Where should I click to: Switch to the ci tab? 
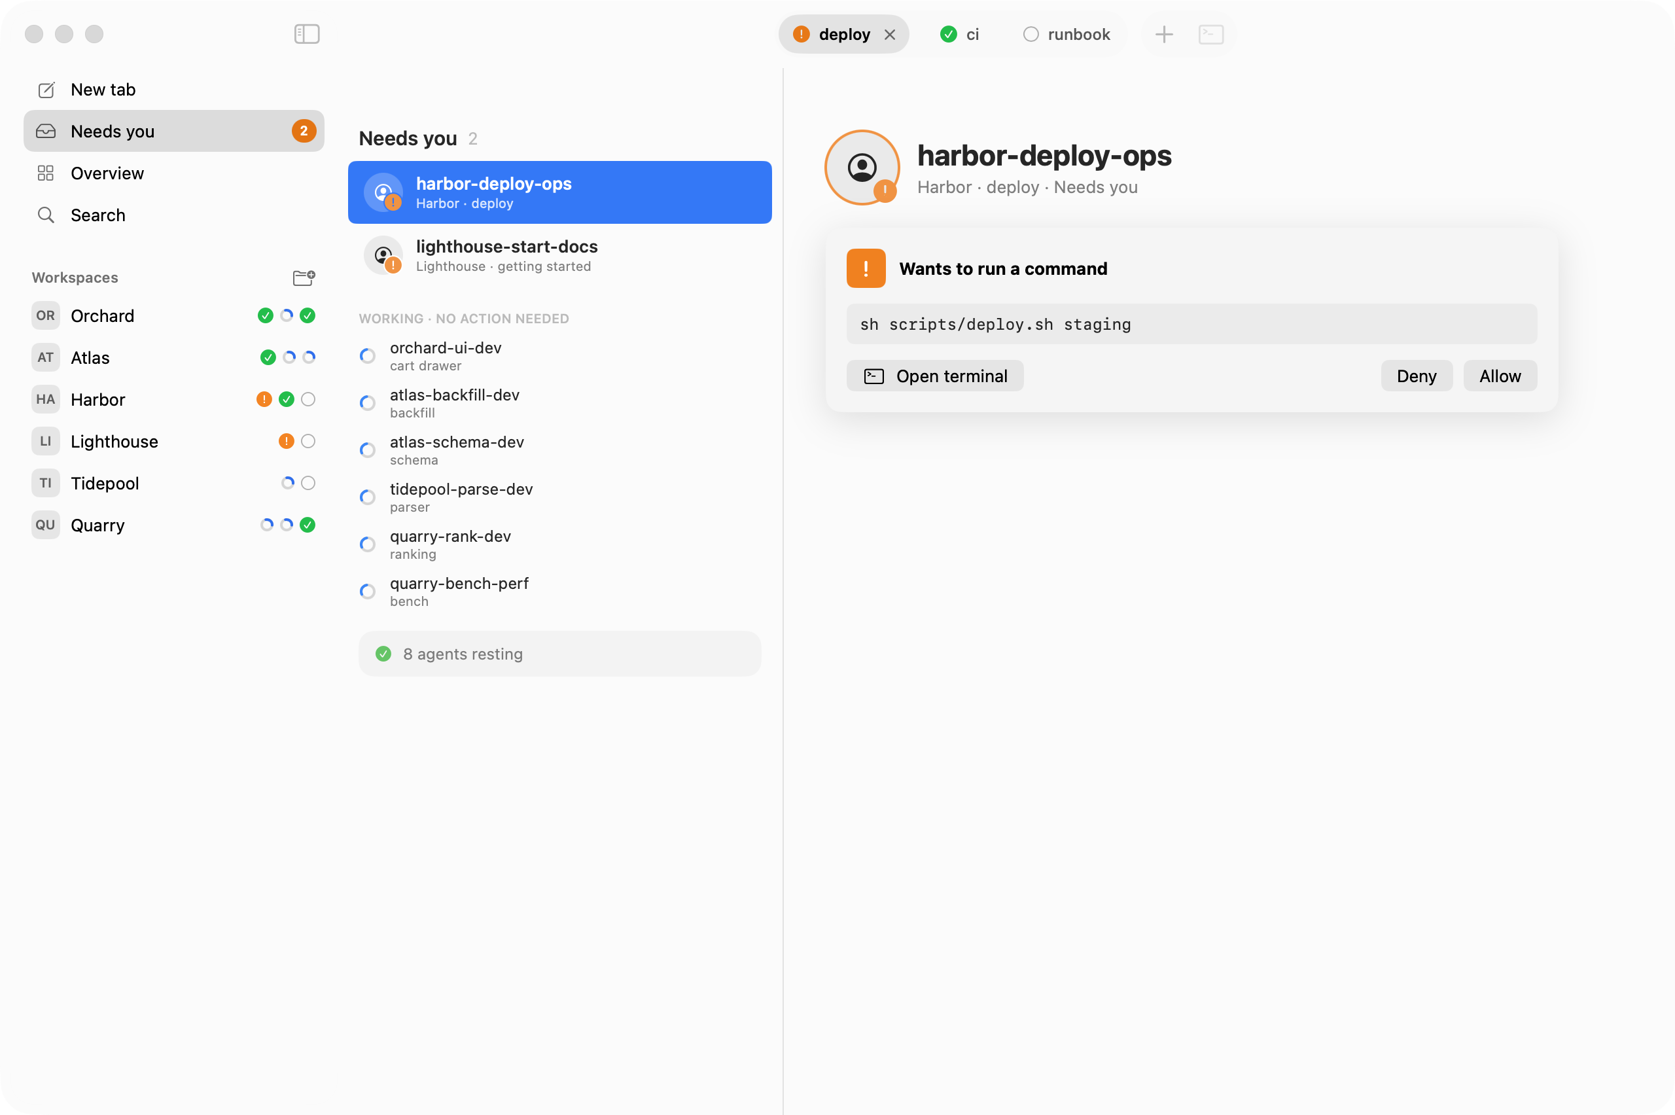point(960,34)
